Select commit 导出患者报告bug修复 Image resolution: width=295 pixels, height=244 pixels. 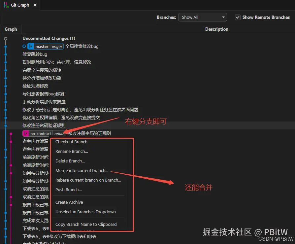(x=44, y=94)
